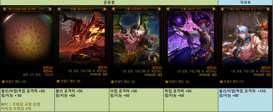Image resolution: width=273 pixels, height=112 pixels.
Task: Click left orange gem on 화룡 애쉬코어 title
Action: (59, 9)
